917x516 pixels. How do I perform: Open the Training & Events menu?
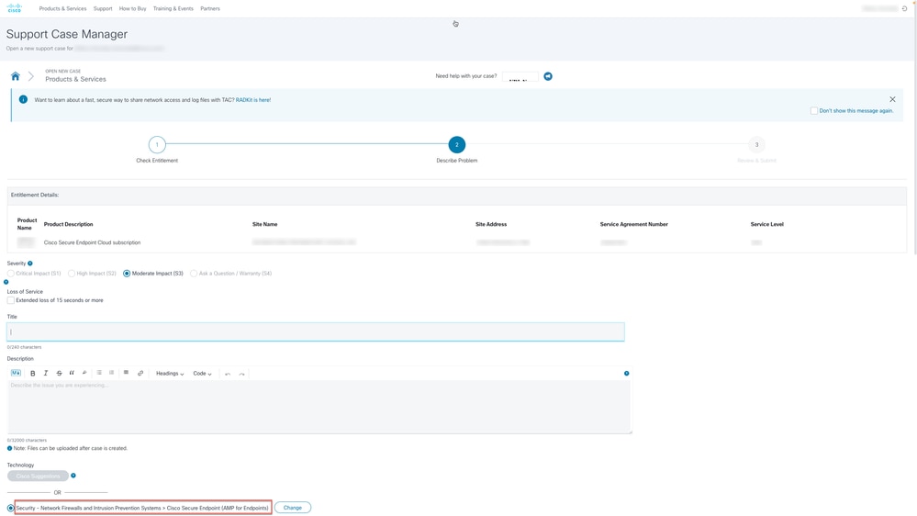[x=173, y=9]
